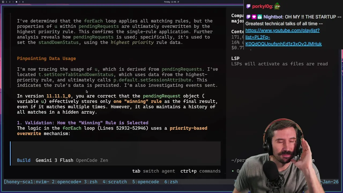This screenshot has height=193, width=343.
Task: Click the porkyl0g username in chat
Action: click(x=262, y=6)
